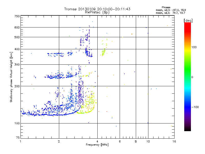Click the colorbar tick label '100'
This screenshot has width=205, height=154.
[x=194, y=47]
